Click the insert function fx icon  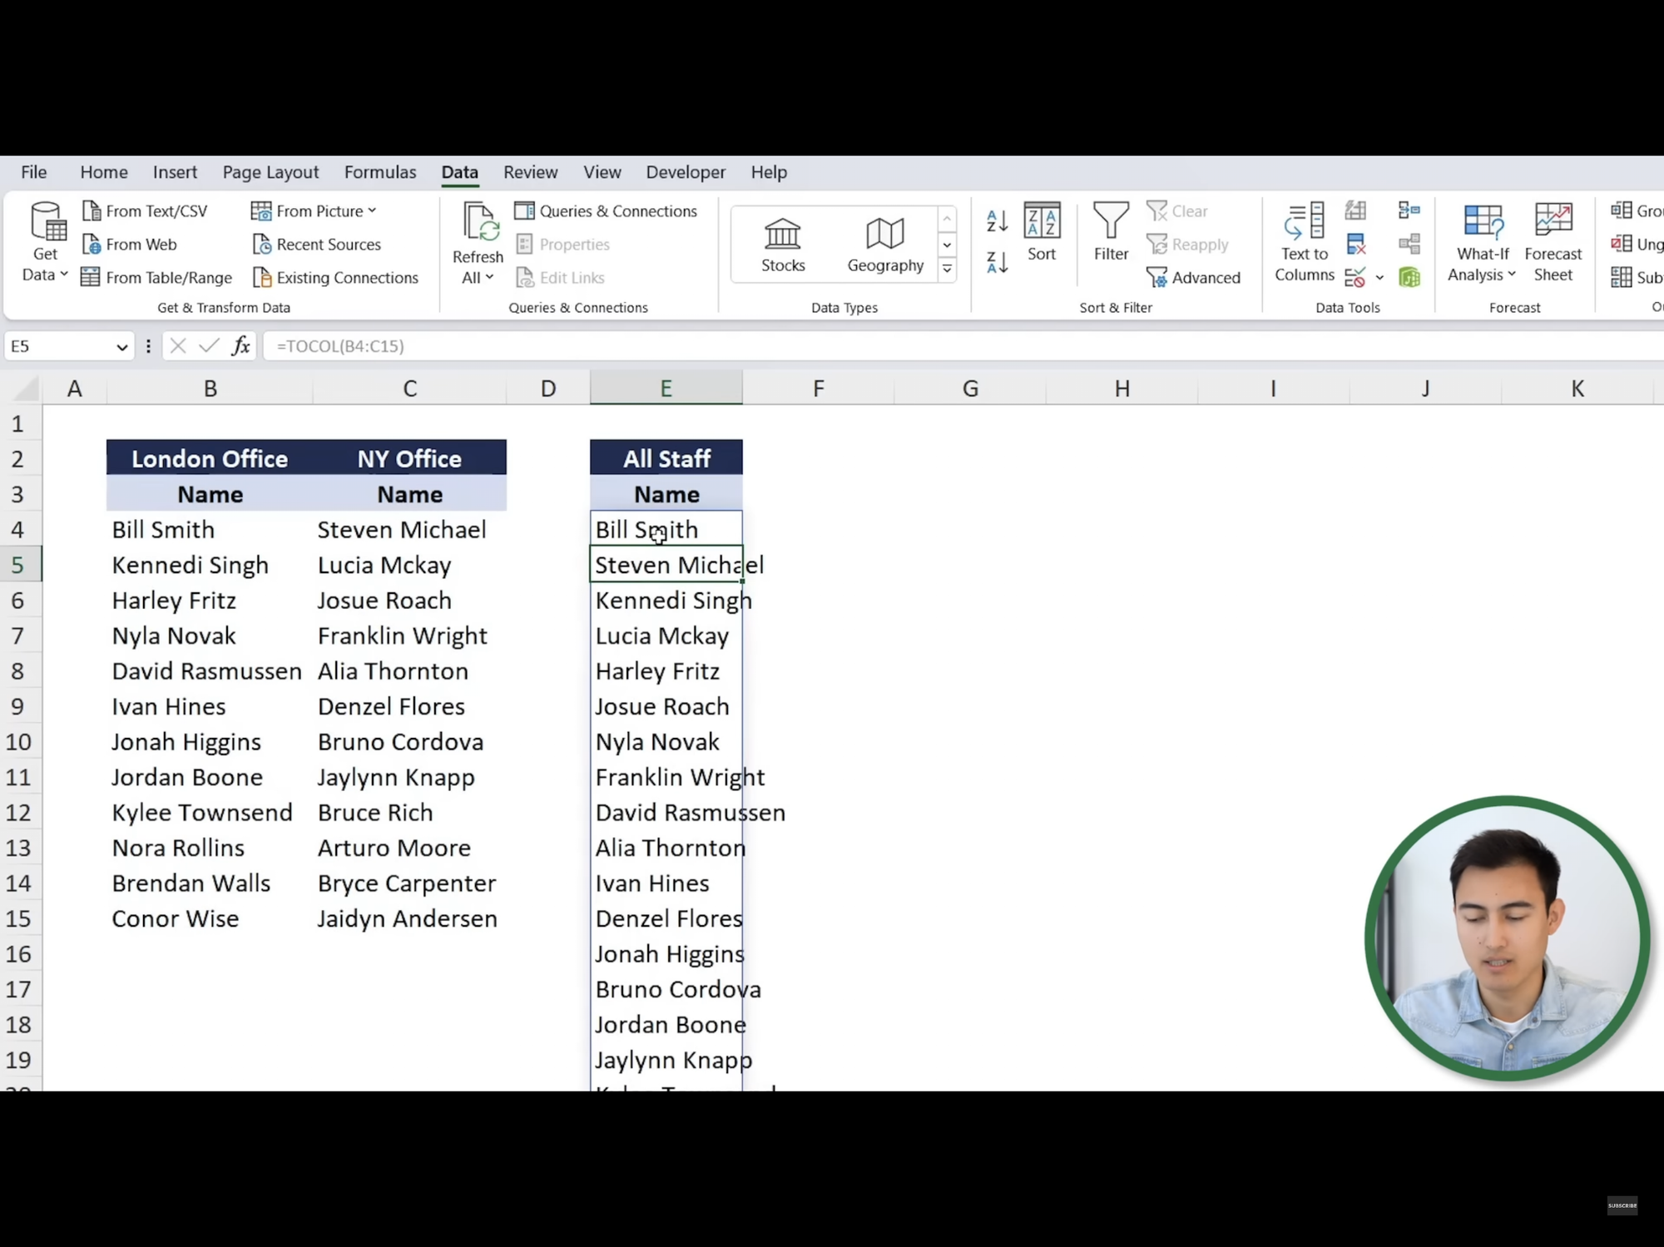(240, 346)
